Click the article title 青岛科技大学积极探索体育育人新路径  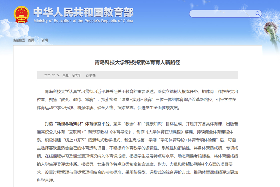(137, 63)
